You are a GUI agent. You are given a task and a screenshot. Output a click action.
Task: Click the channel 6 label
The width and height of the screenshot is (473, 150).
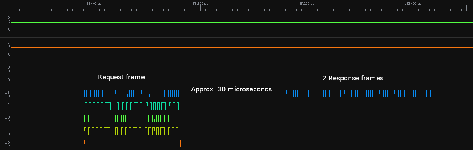click(x=9, y=30)
